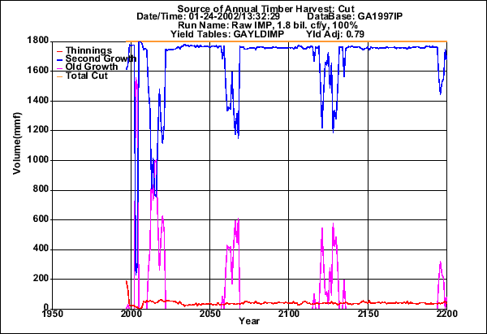This screenshot has width=487, height=334.
Task: Click the Year x-axis label
Action: click(x=250, y=323)
